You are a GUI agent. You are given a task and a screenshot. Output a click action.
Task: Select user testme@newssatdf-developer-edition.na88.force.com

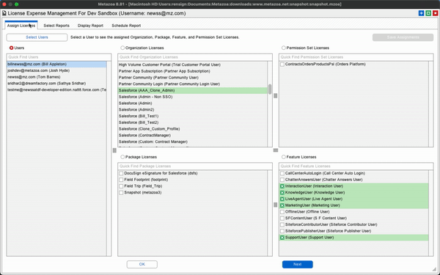pyautogui.click(x=56, y=89)
